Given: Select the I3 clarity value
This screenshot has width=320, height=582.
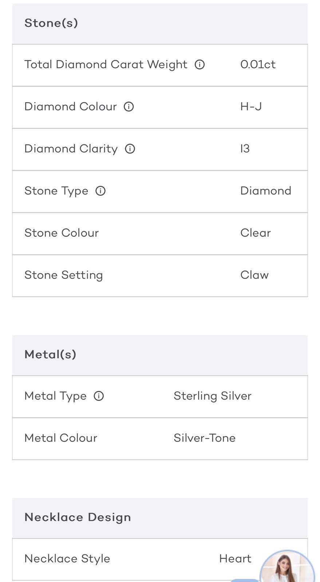Looking at the screenshot, I should tap(245, 149).
